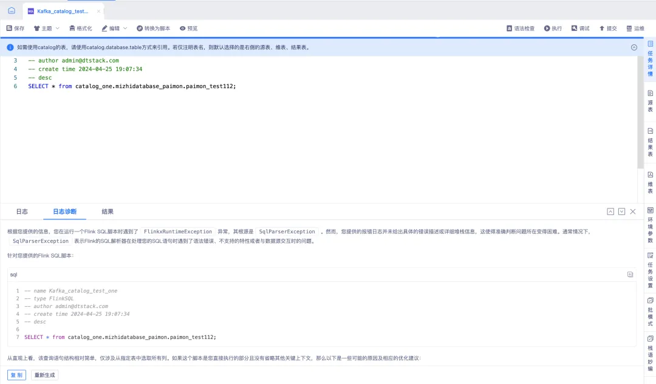This screenshot has width=656, height=384.
Task: Open the 主题 theme dropdown
Action: tap(45, 28)
